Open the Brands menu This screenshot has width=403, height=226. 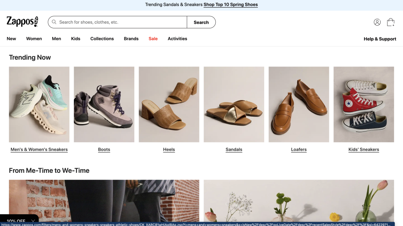pyautogui.click(x=131, y=39)
